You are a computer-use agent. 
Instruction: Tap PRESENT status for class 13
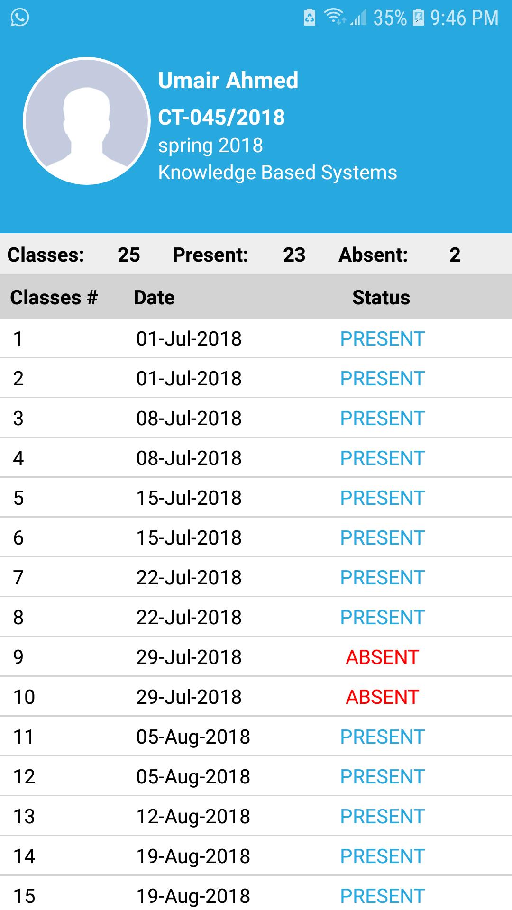pos(382,817)
